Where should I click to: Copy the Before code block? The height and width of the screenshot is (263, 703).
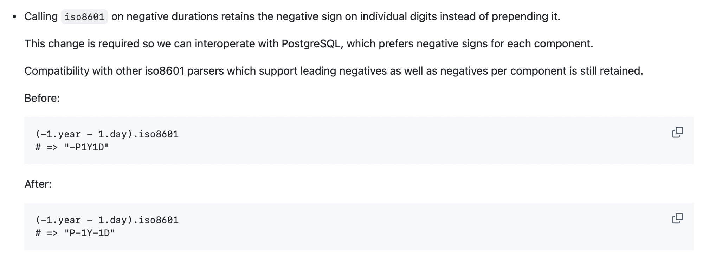[677, 132]
